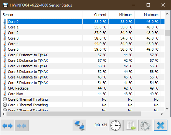Click thermometer icon of Core 2 row
Screen dimensions: 171x135
[x=5, y=32]
